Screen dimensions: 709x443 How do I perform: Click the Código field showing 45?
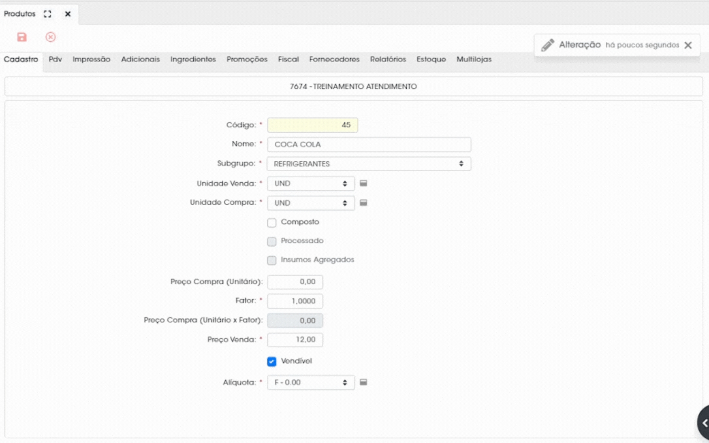coord(313,125)
